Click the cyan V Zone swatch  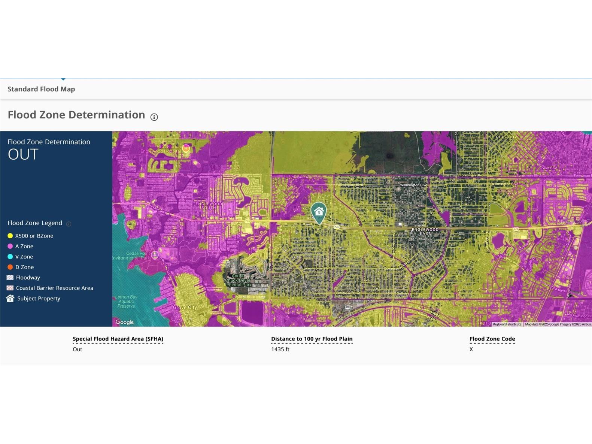click(x=10, y=257)
